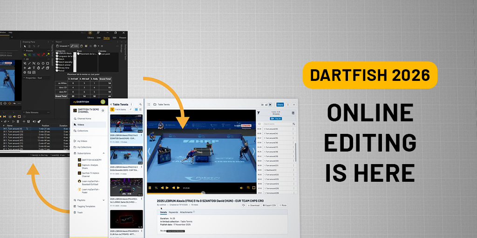Switch to the Keywords tab
Image resolution: width=477 pixels, height=238 pixels.
click(173, 212)
